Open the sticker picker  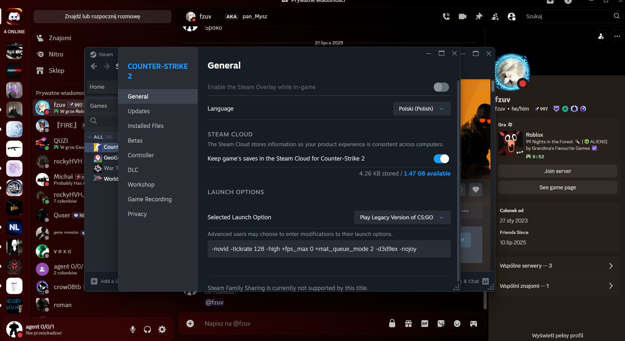tap(441, 323)
